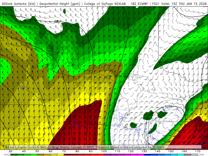Click the 'F021 Valid: 15Z THU JAN 15 2026' text
The width and height of the screenshot is (208, 156).
[179, 4]
